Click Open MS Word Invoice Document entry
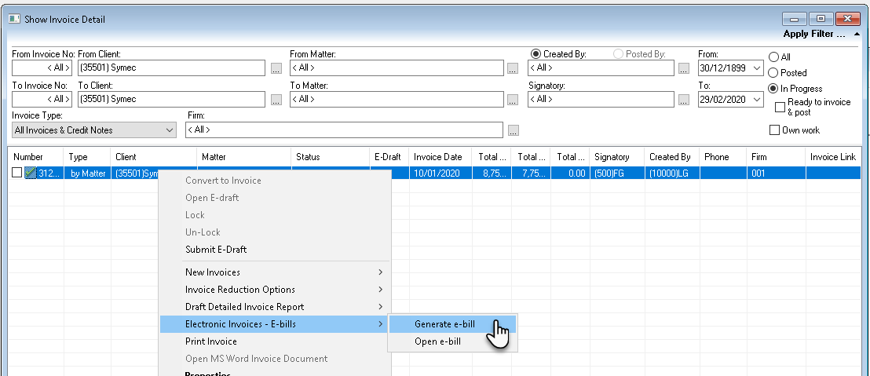Screen dimensions: 870x376 click(x=275, y=359)
